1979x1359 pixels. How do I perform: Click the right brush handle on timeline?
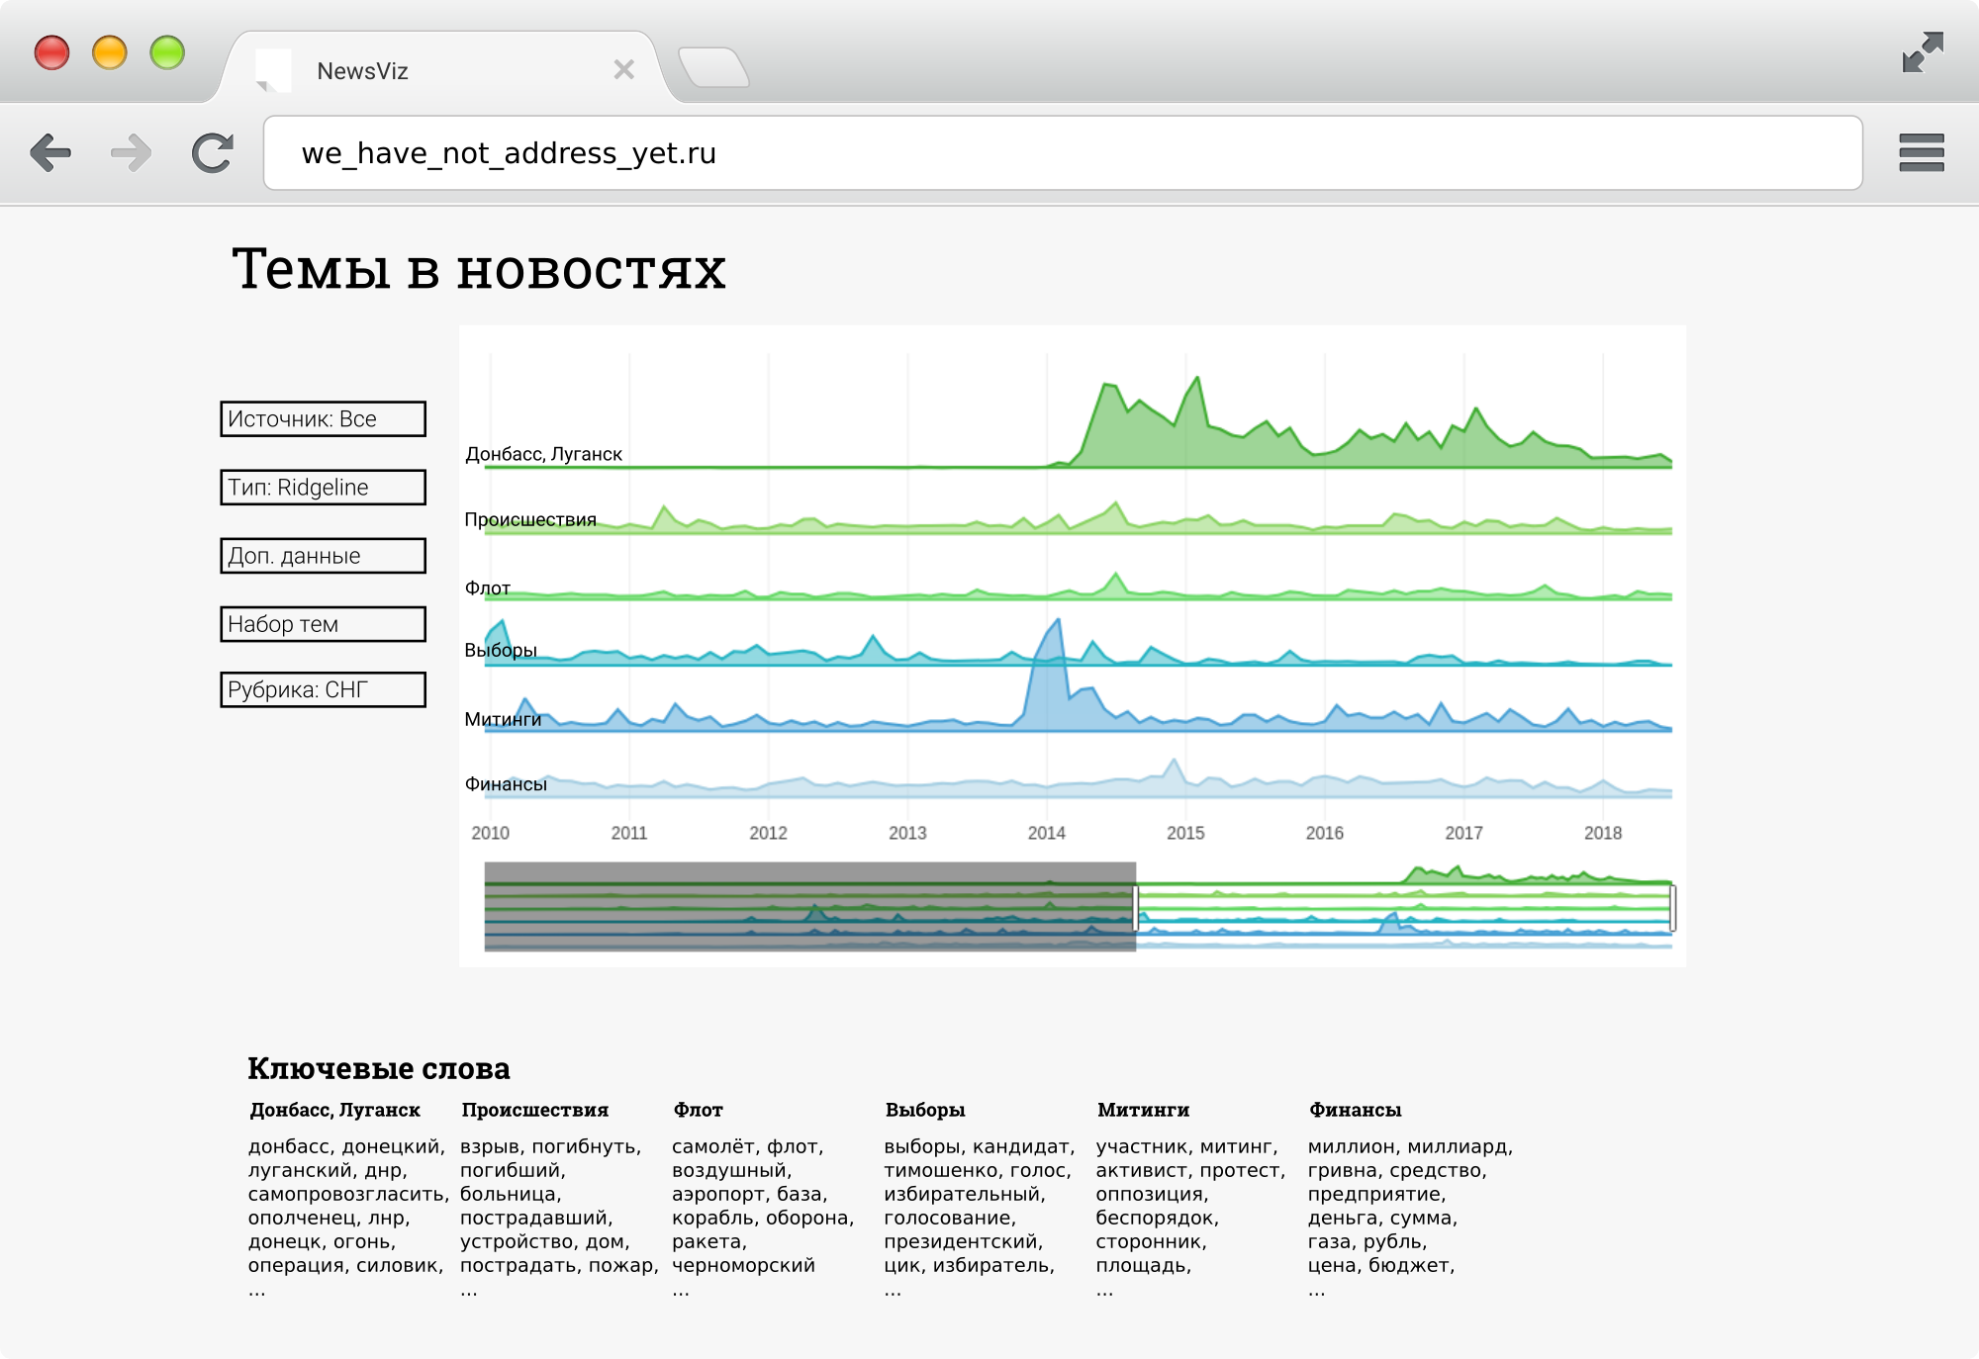coord(1672,908)
